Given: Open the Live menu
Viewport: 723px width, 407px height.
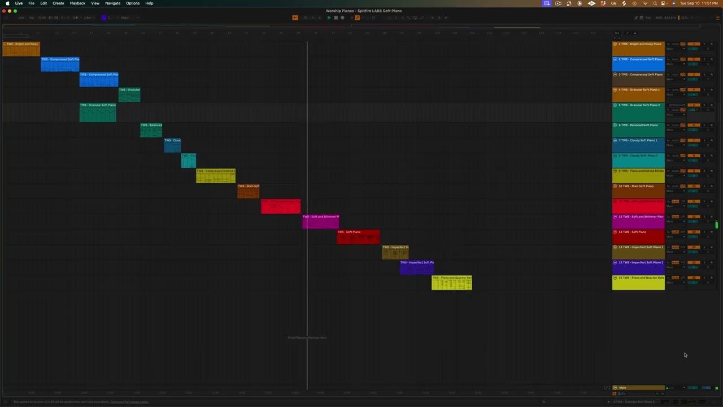Looking at the screenshot, I should pyautogui.click(x=19, y=3).
